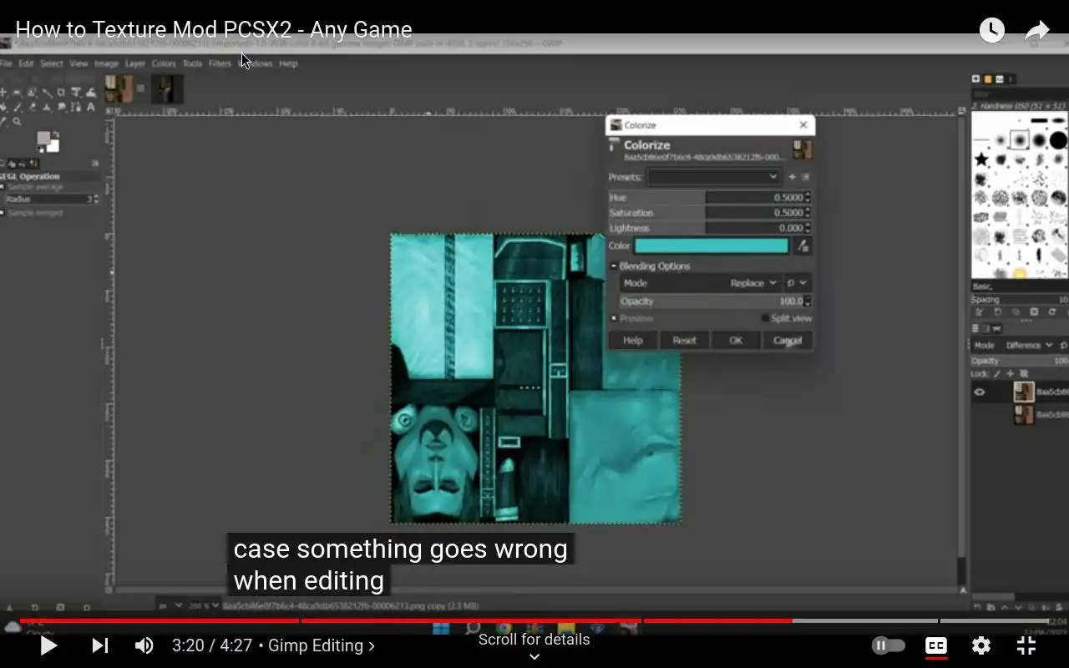Mute the video volume
Viewport: 1069px width, 668px height.
[x=144, y=645]
